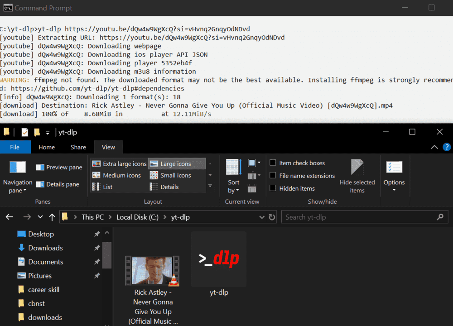The width and height of the screenshot is (453, 326).
Task: Open the File menu tab
Action: point(15,147)
